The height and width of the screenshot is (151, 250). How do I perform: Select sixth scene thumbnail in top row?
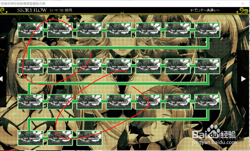pyautogui.click(x=178, y=30)
